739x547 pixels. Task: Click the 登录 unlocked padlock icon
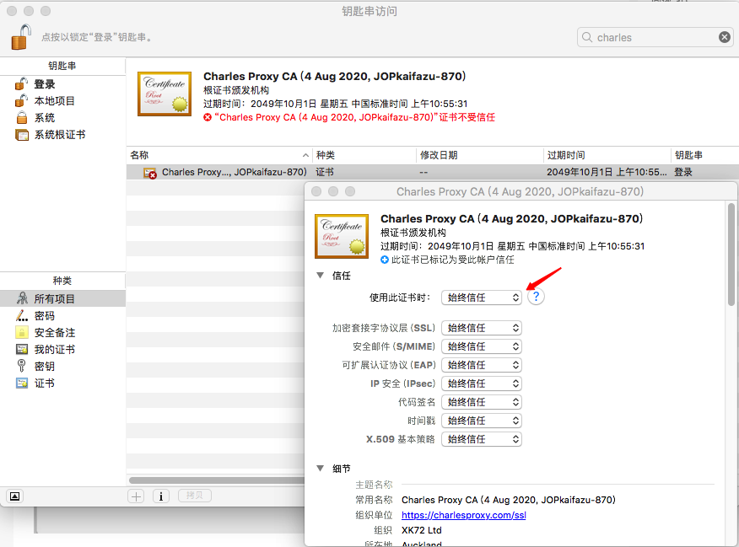[x=21, y=83]
